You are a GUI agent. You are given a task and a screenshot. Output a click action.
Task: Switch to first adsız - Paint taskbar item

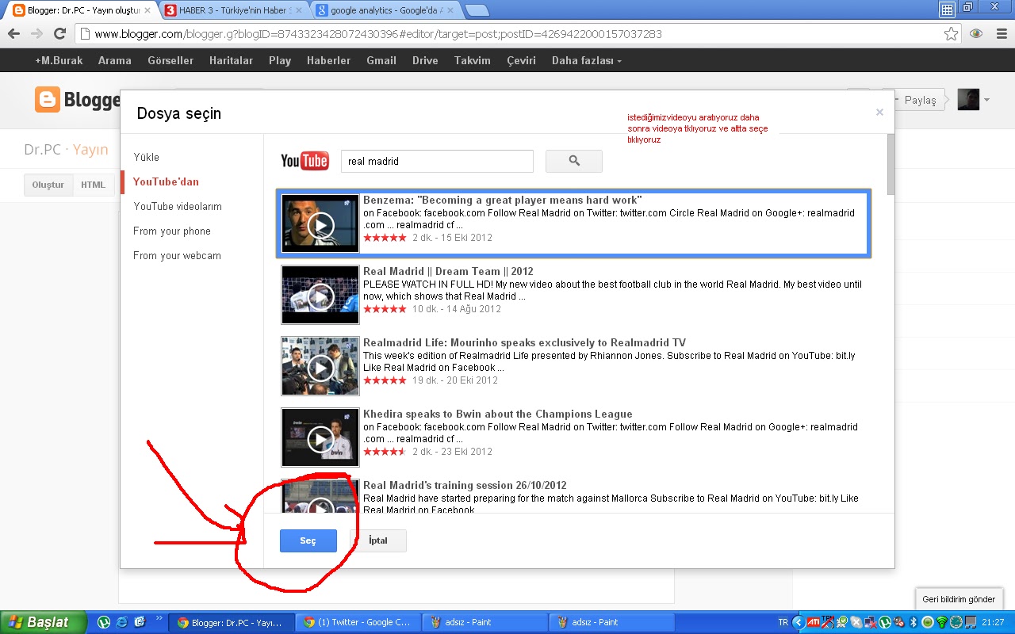pyautogui.click(x=485, y=622)
